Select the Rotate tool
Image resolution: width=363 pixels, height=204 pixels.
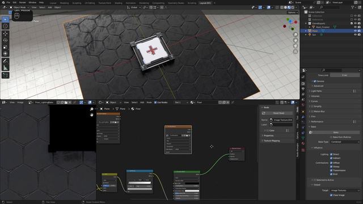click(5, 40)
